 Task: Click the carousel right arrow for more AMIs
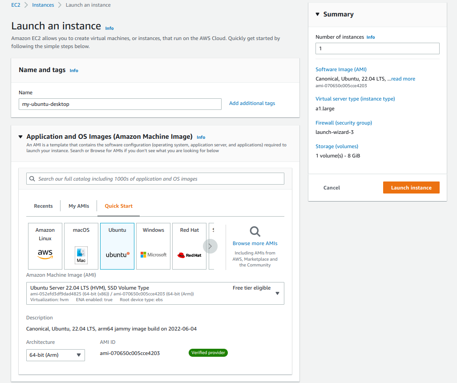coord(210,246)
